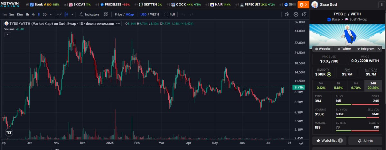Copy the TYBG token address icon
The image size is (386, 150).
[345, 14]
